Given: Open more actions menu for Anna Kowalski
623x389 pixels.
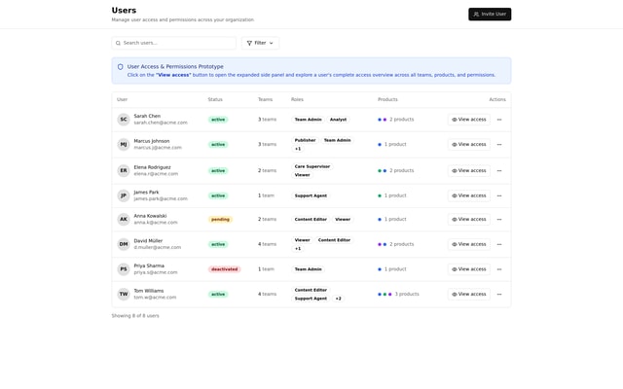Looking at the screenshot, I should 499,219.
